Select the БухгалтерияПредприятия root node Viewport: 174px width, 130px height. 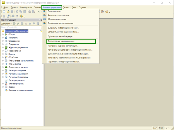point(16,31)
